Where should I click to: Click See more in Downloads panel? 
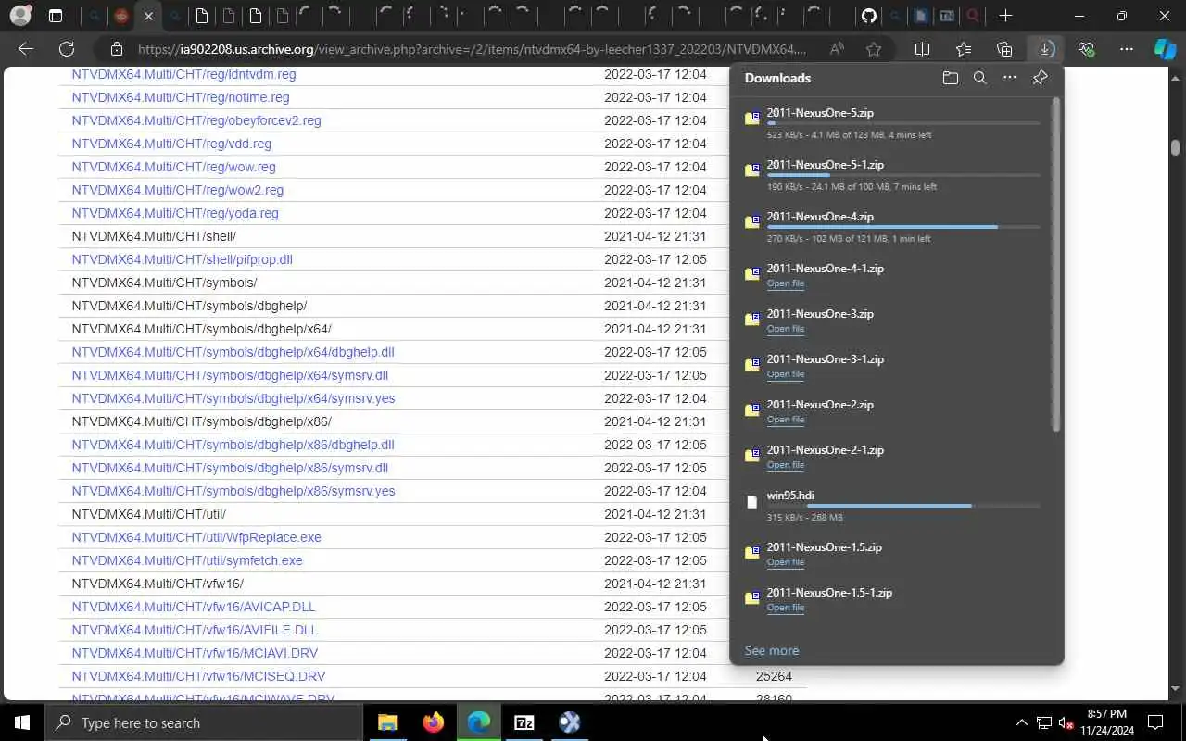click(772, 651)
